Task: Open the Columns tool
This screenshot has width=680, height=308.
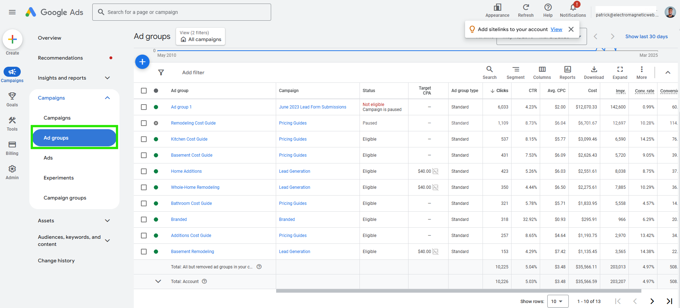Action: click(542, 72)
